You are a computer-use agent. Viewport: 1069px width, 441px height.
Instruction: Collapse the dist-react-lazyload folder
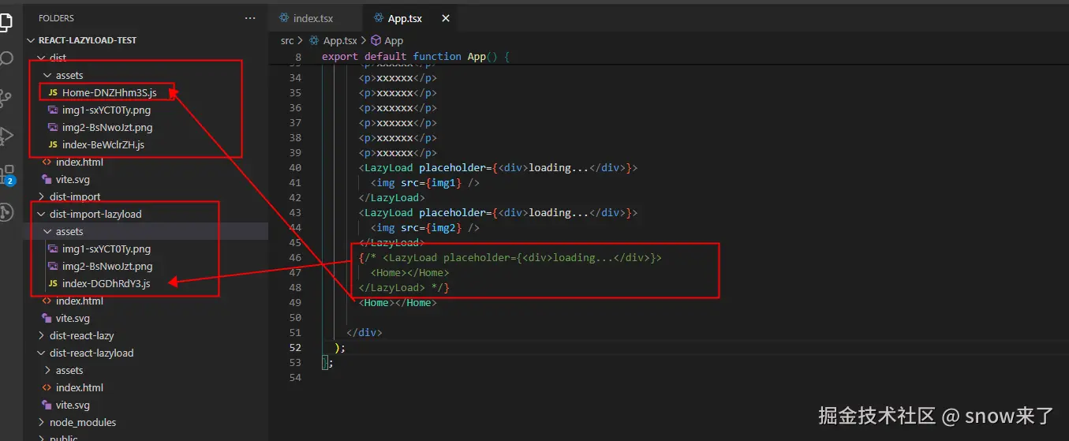click(x=42, y=353)
